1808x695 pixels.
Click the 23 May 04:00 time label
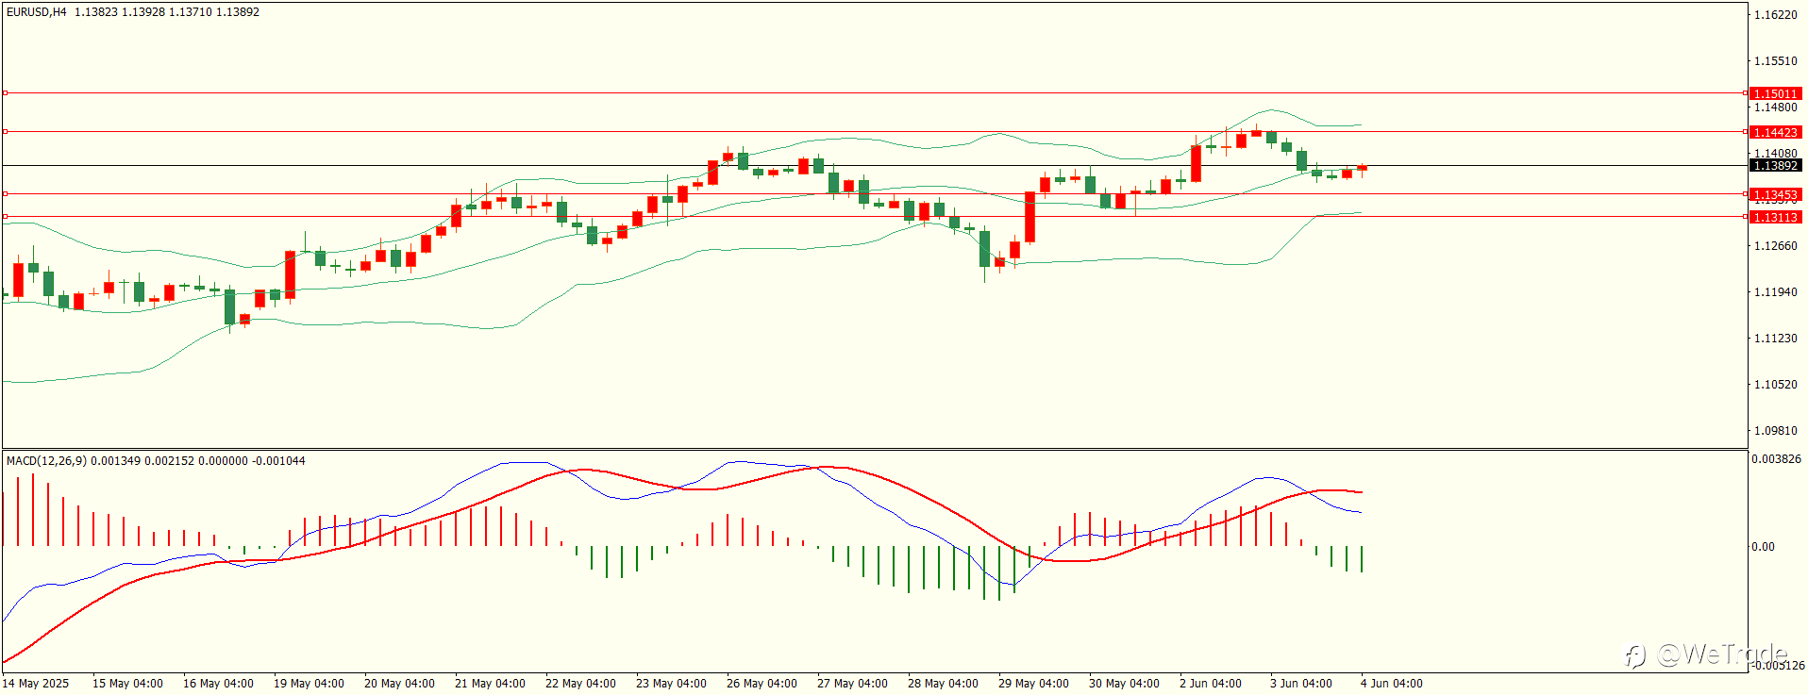(x=671, y=684)
